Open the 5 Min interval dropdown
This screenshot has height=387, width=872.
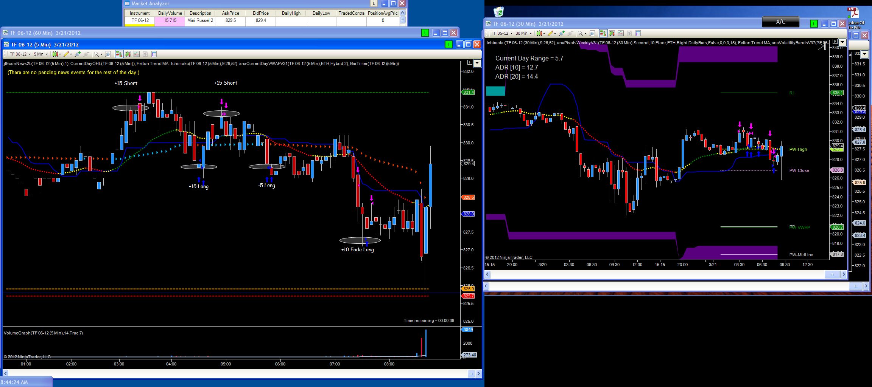pos(41,54)
